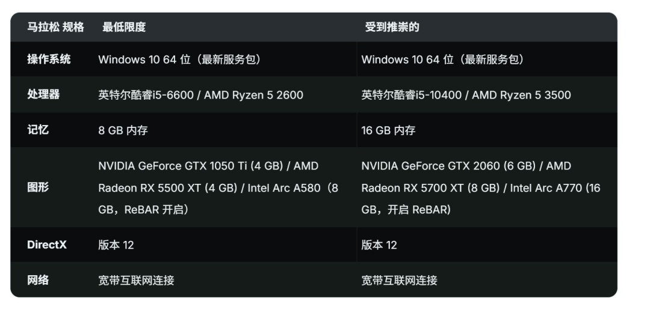
Task: Click 版本 12 in the 受到推崇的 column
Action: (379, 245)
